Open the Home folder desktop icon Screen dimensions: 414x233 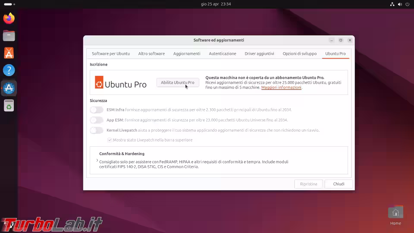(x=395, y=216)
